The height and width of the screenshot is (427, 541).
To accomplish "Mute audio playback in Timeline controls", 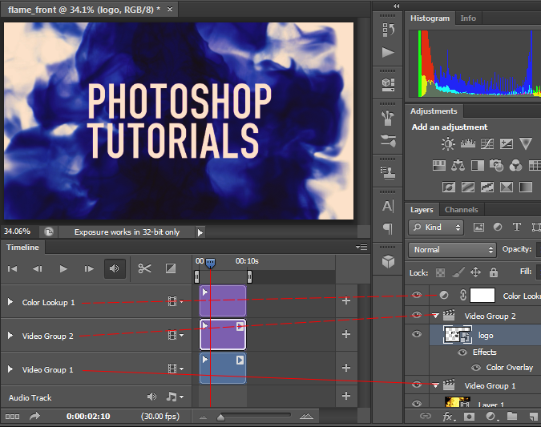I will (x=115, y=268).
